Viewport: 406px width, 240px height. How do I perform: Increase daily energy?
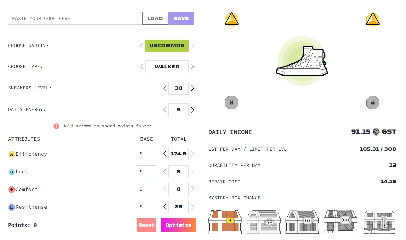coord(192,110)
